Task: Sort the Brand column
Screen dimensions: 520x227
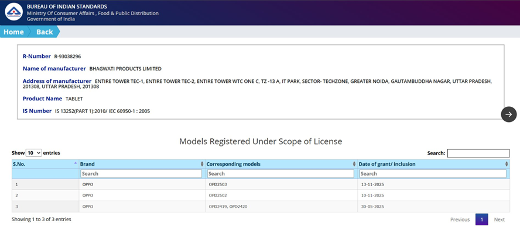Action: [202, 164]
